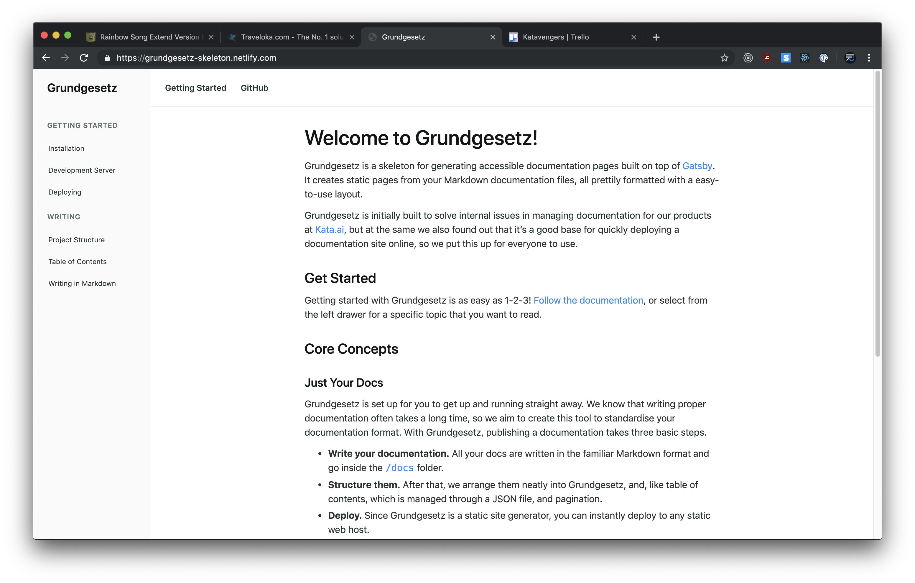Click the Trello favicon on Katavengers tab
The image size is (915, 583).
pos(513,37)
